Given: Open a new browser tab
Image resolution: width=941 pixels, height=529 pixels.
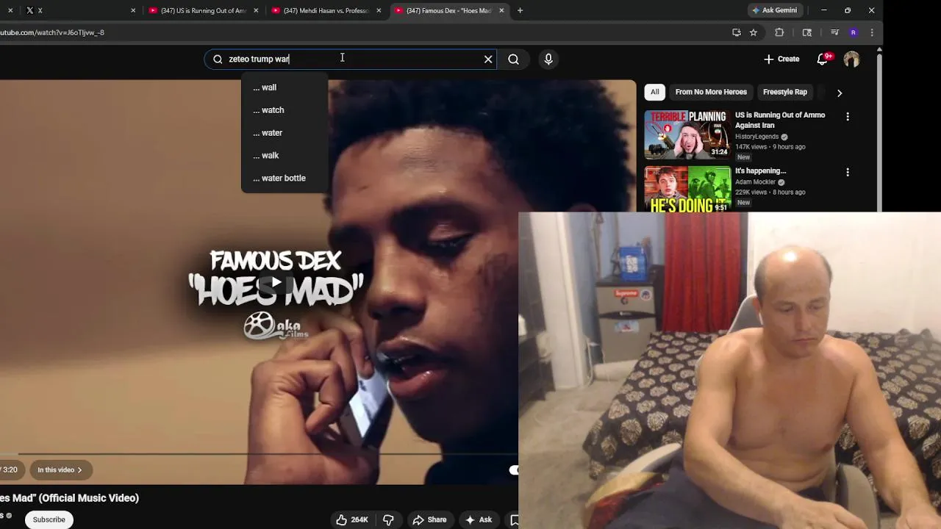Looking at the screenshot, I should click(520, 10).
